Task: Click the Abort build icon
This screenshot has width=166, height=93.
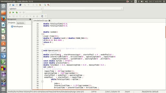Action: click(x=24, y=12)
